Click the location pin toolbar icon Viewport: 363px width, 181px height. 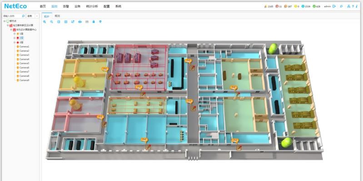(x=100, y=22)
